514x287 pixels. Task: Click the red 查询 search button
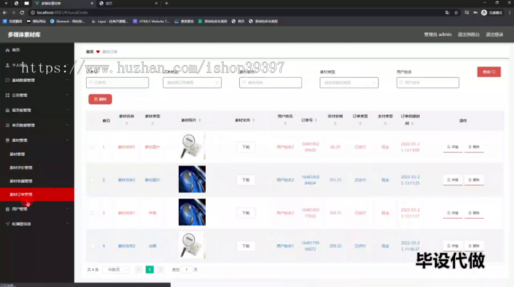pos(489,72)
